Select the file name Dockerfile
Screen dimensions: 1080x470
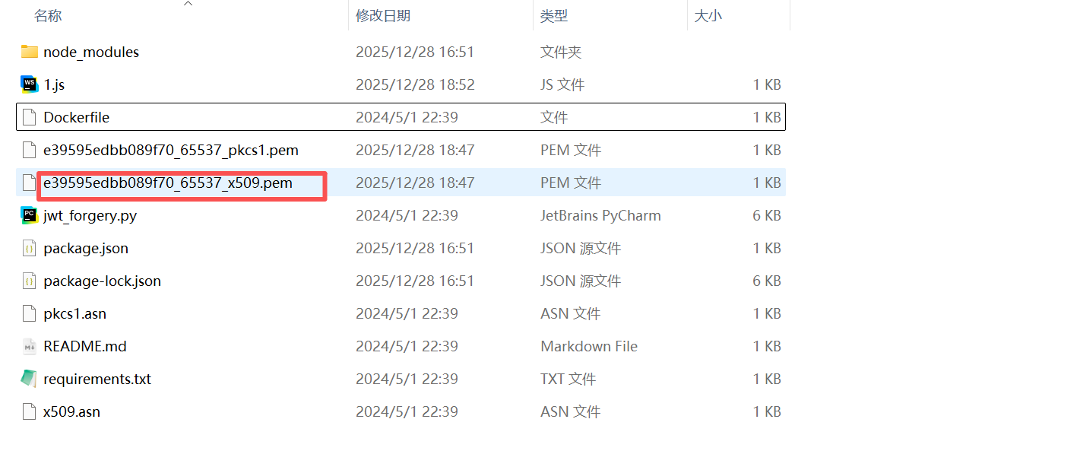pyautogui.click(x=77, y=118)
